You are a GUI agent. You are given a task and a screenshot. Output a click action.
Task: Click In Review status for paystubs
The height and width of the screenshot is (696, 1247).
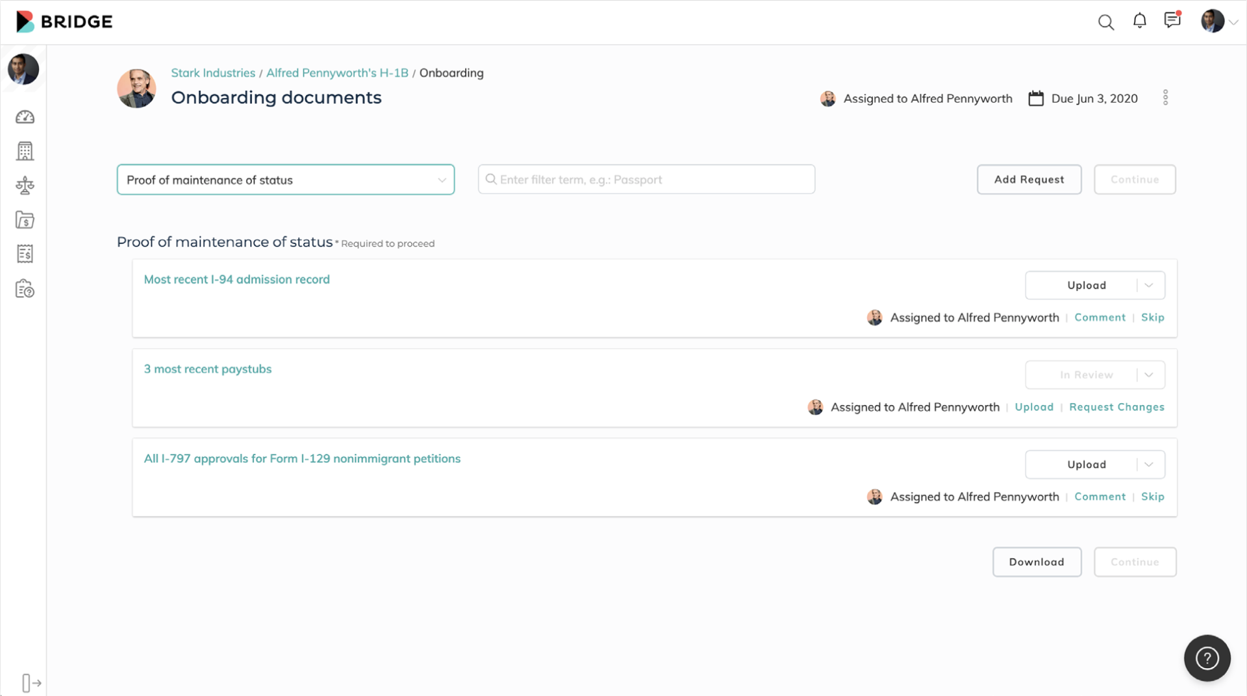1086,375
